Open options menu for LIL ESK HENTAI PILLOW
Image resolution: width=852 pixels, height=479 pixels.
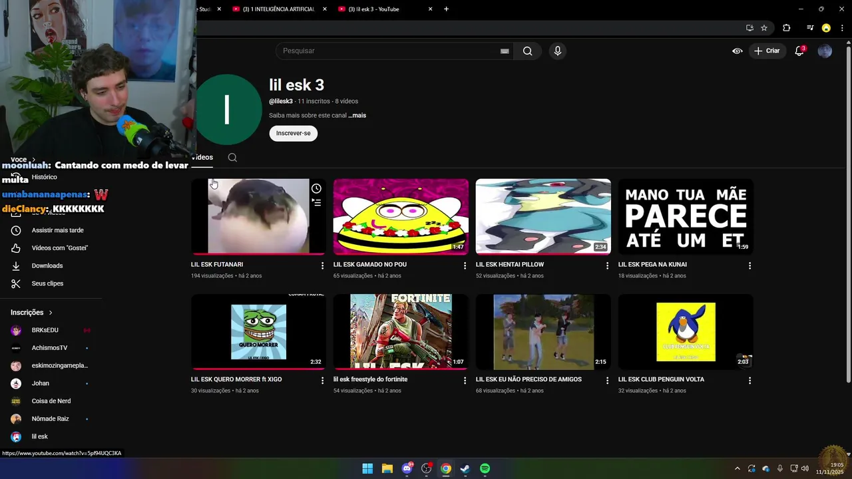click(607, 265)
